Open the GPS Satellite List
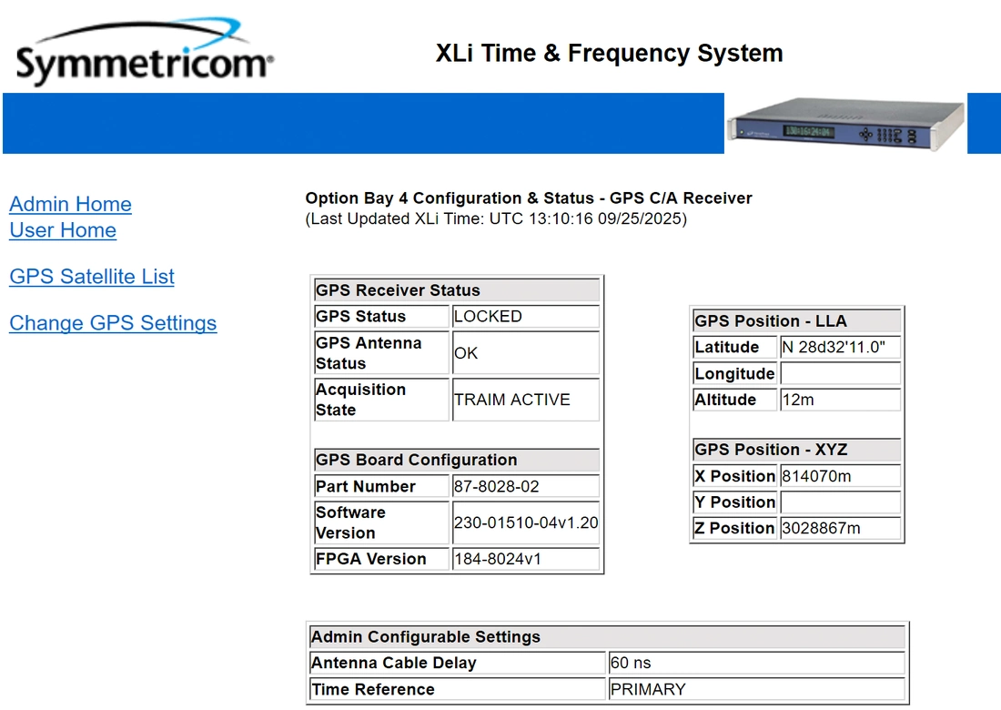Image resolution: width=1001 pixels, height=710 pixels. (x=91, y=277)
